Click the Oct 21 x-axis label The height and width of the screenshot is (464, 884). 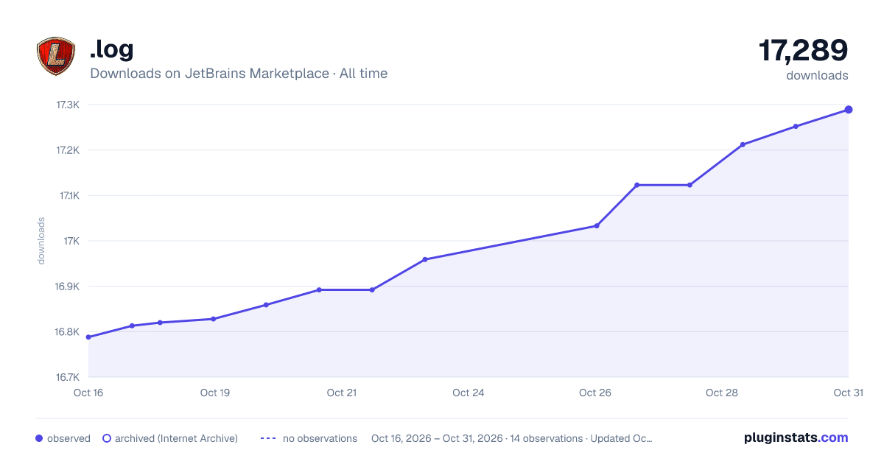pyautogui.click(x=342, y=393)
